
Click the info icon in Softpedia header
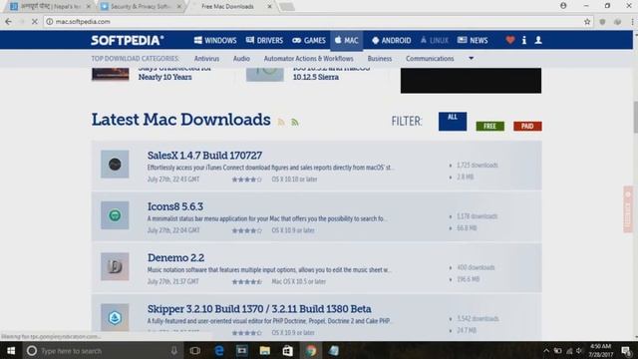(x=524, y=40)
